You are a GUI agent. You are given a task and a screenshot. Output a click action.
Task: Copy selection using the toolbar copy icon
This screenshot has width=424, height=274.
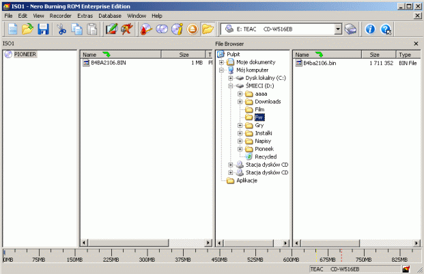point(76,29)
